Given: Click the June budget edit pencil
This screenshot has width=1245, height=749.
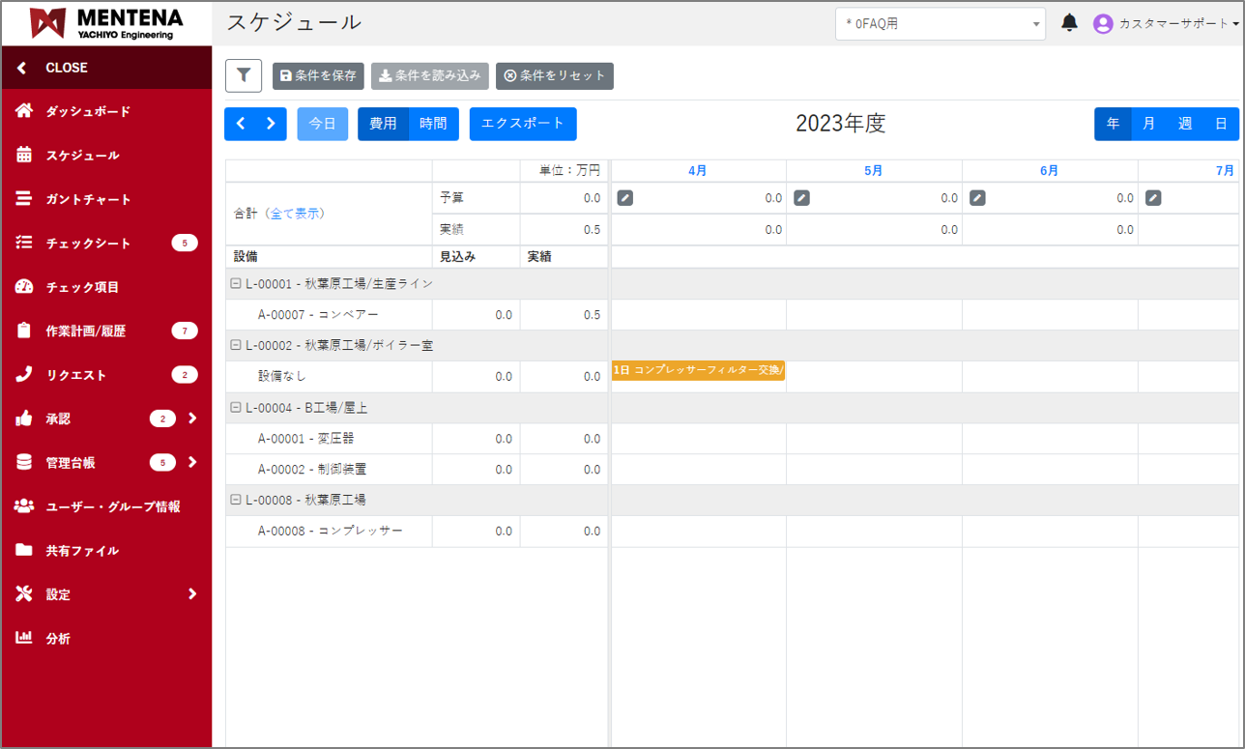Looking at the screenshot, I should coord(977,198).
